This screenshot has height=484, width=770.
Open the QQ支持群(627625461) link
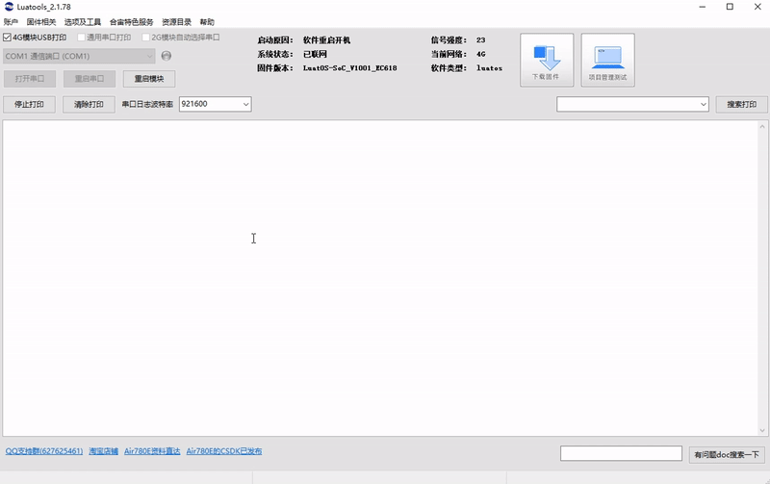tap(44, 451)
